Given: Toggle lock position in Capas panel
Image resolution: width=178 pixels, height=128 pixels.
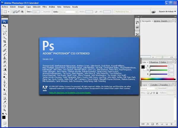Looking at the screenshot, I should coord(154,93).
